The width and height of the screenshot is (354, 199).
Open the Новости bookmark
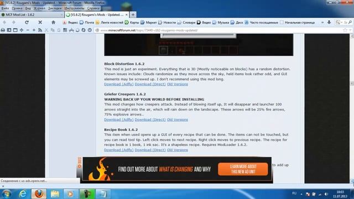167,23
